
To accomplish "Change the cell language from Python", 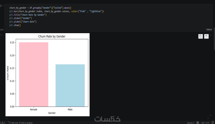I will click(209, 29).
